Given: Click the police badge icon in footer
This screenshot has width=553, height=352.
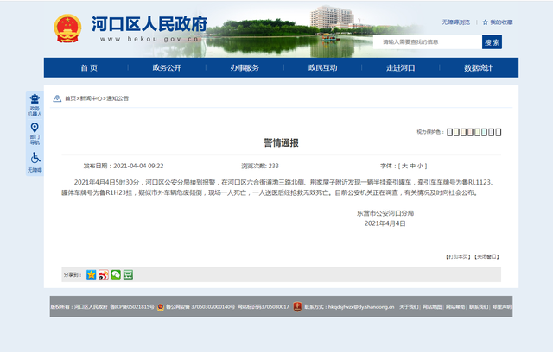Looking at the screenshot, I should tap(161, 307).
